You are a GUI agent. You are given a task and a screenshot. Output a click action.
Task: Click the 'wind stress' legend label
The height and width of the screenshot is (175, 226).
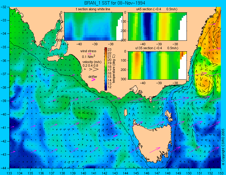88,51
